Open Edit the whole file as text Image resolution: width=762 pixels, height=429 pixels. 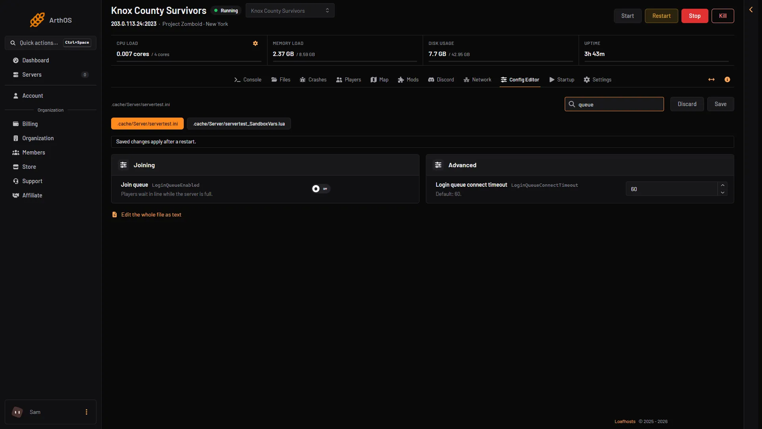click(147, 215)
